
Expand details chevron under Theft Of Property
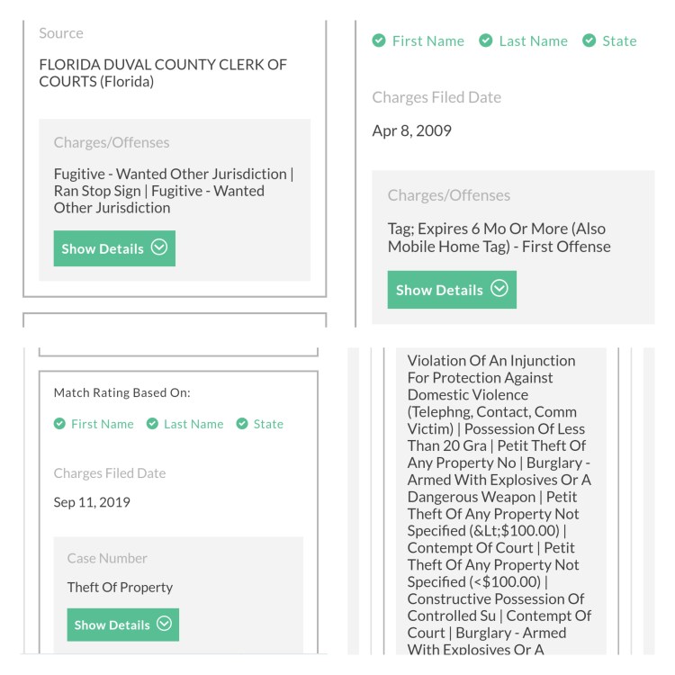(164, 624)
